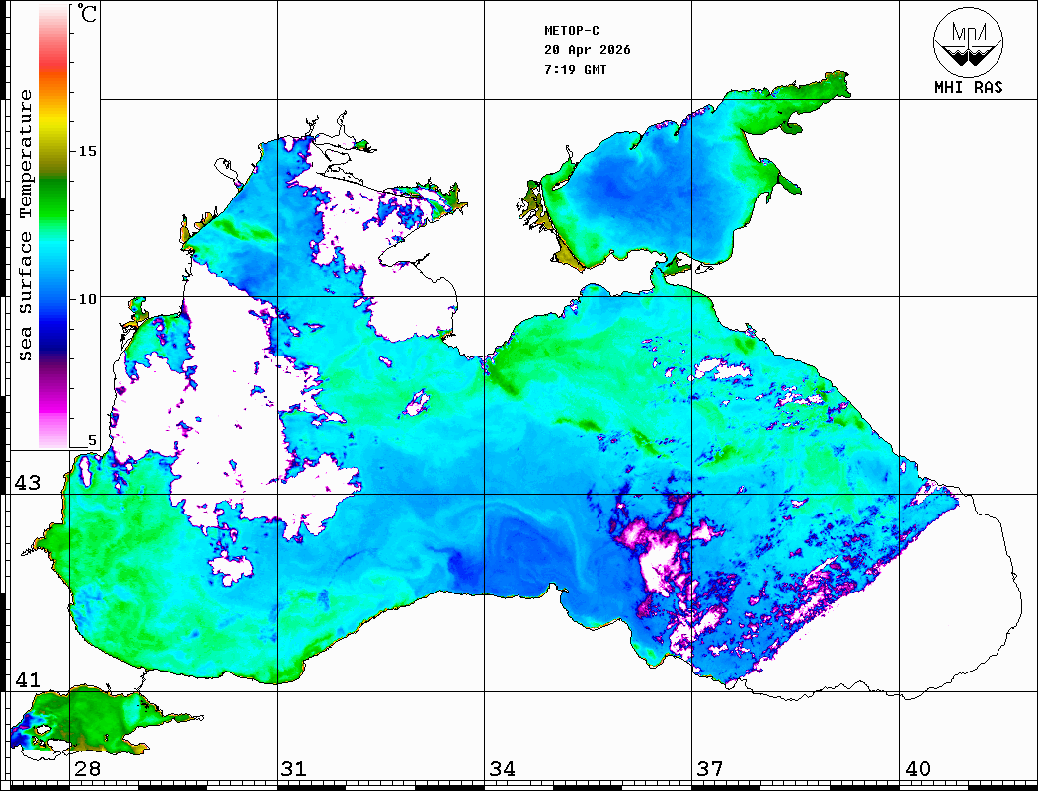
Task: Click the longitude 34 axis label
Action: (x=502, y=769)
